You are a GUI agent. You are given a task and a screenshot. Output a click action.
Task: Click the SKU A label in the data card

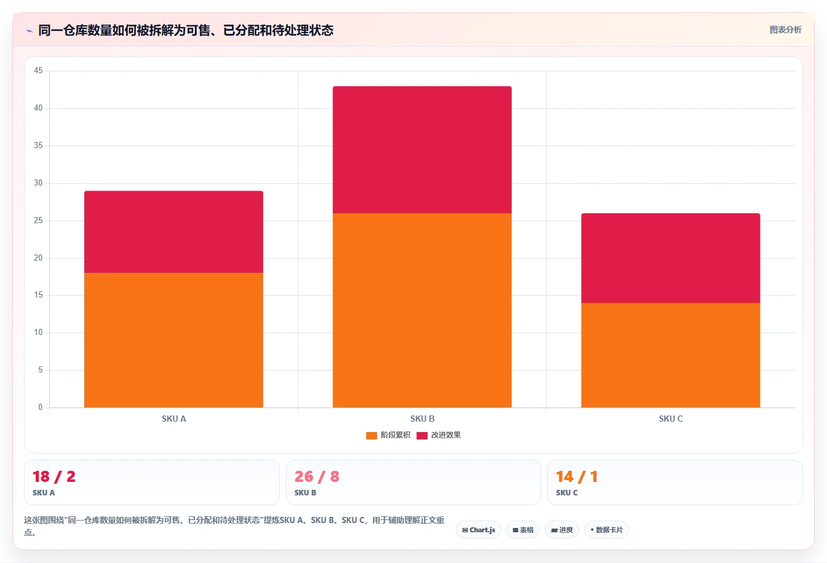[44, 493]
